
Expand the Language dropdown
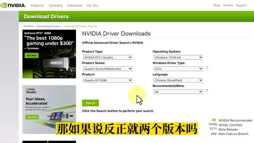point(178,80)
